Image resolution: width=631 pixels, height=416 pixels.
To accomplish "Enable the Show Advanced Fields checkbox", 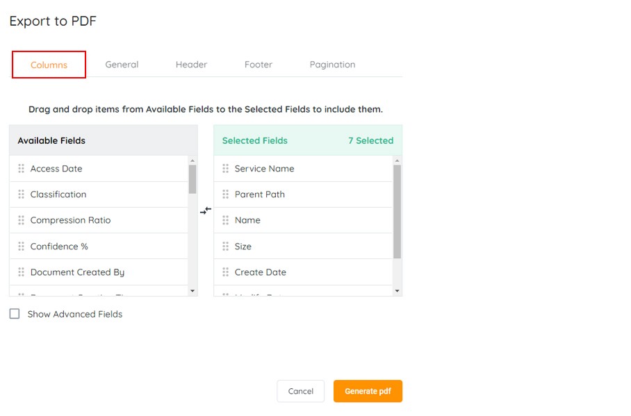I will click(x=15, y=314).
